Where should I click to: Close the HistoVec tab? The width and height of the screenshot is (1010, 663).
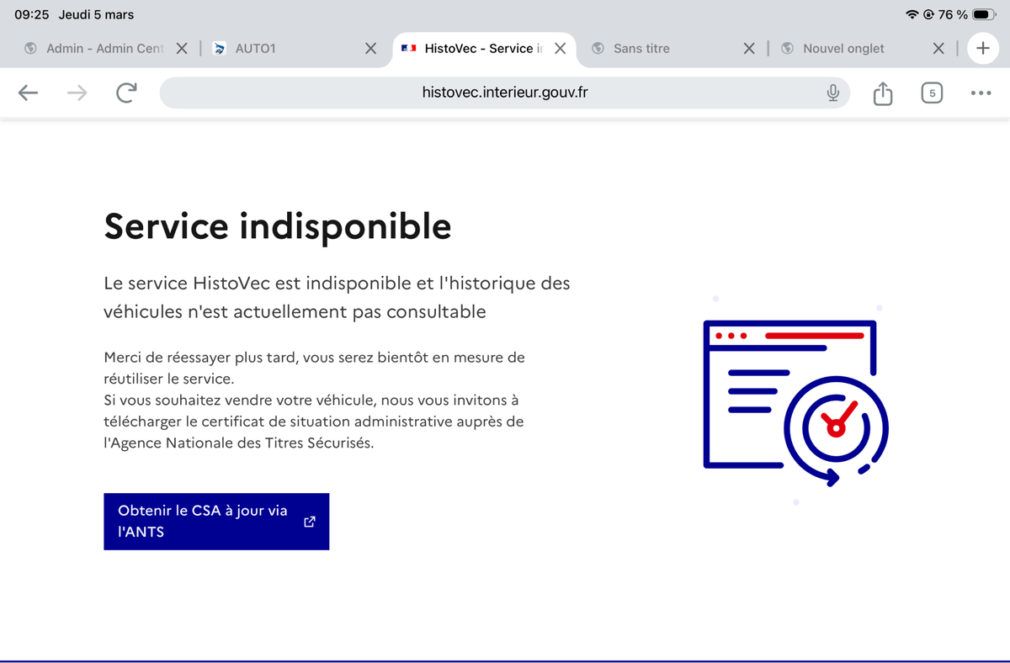(x=559, y=48)
